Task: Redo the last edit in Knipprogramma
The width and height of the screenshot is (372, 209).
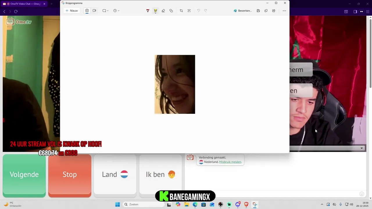Action: click(x=205, y=11)
